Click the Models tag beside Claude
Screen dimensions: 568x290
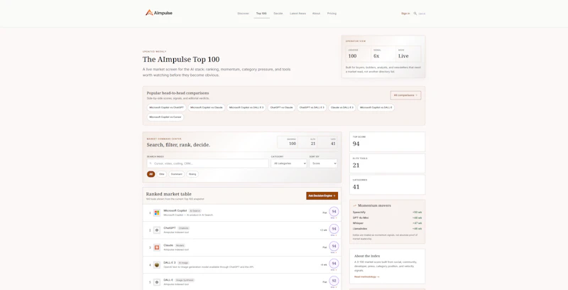[x=180, y=245]
